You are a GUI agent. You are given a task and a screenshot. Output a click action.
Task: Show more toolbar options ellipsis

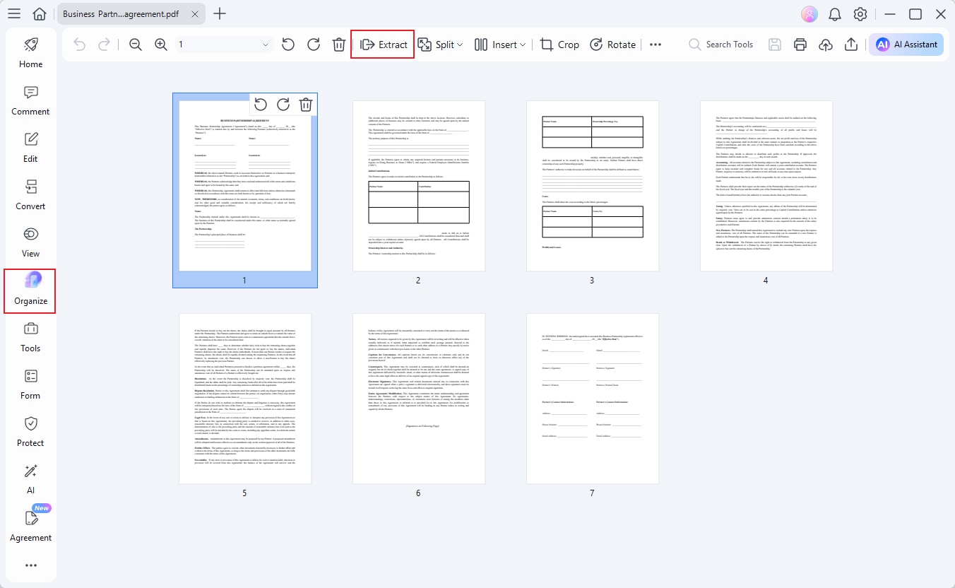coord(656,45)
